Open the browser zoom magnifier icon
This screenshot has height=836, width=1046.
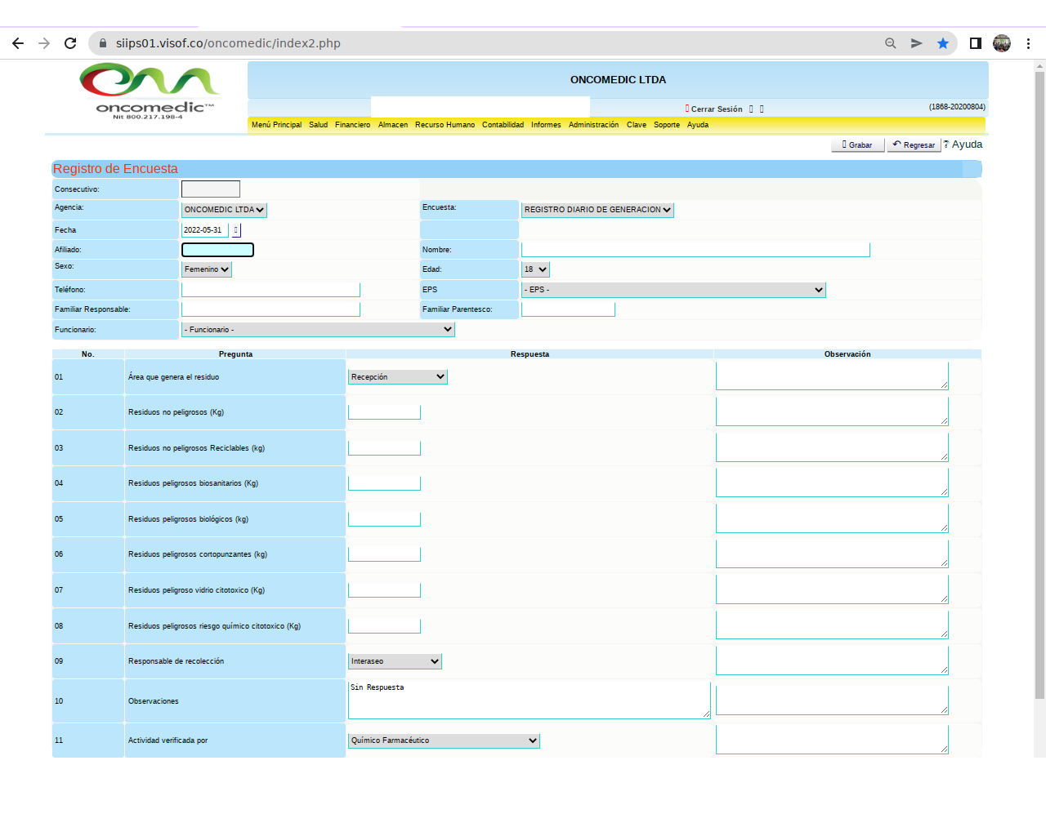[x=891, y=43]
